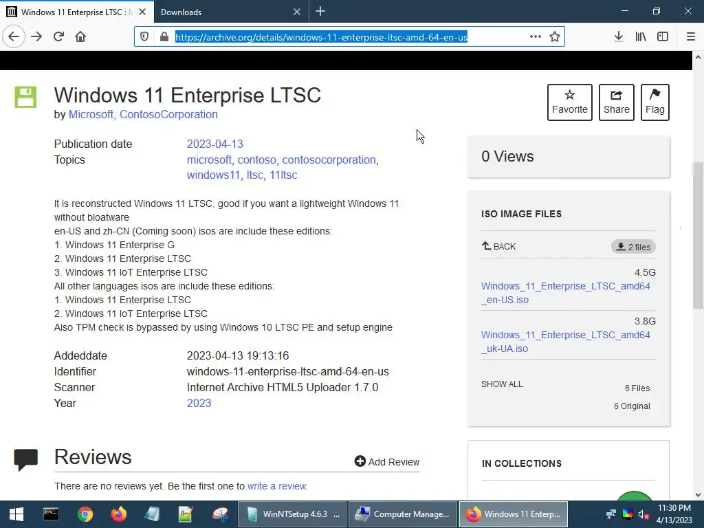This screenshot has height=528, width=704.
Task: Open the 11ltsc topic link
Action: [x=283, y=175]
